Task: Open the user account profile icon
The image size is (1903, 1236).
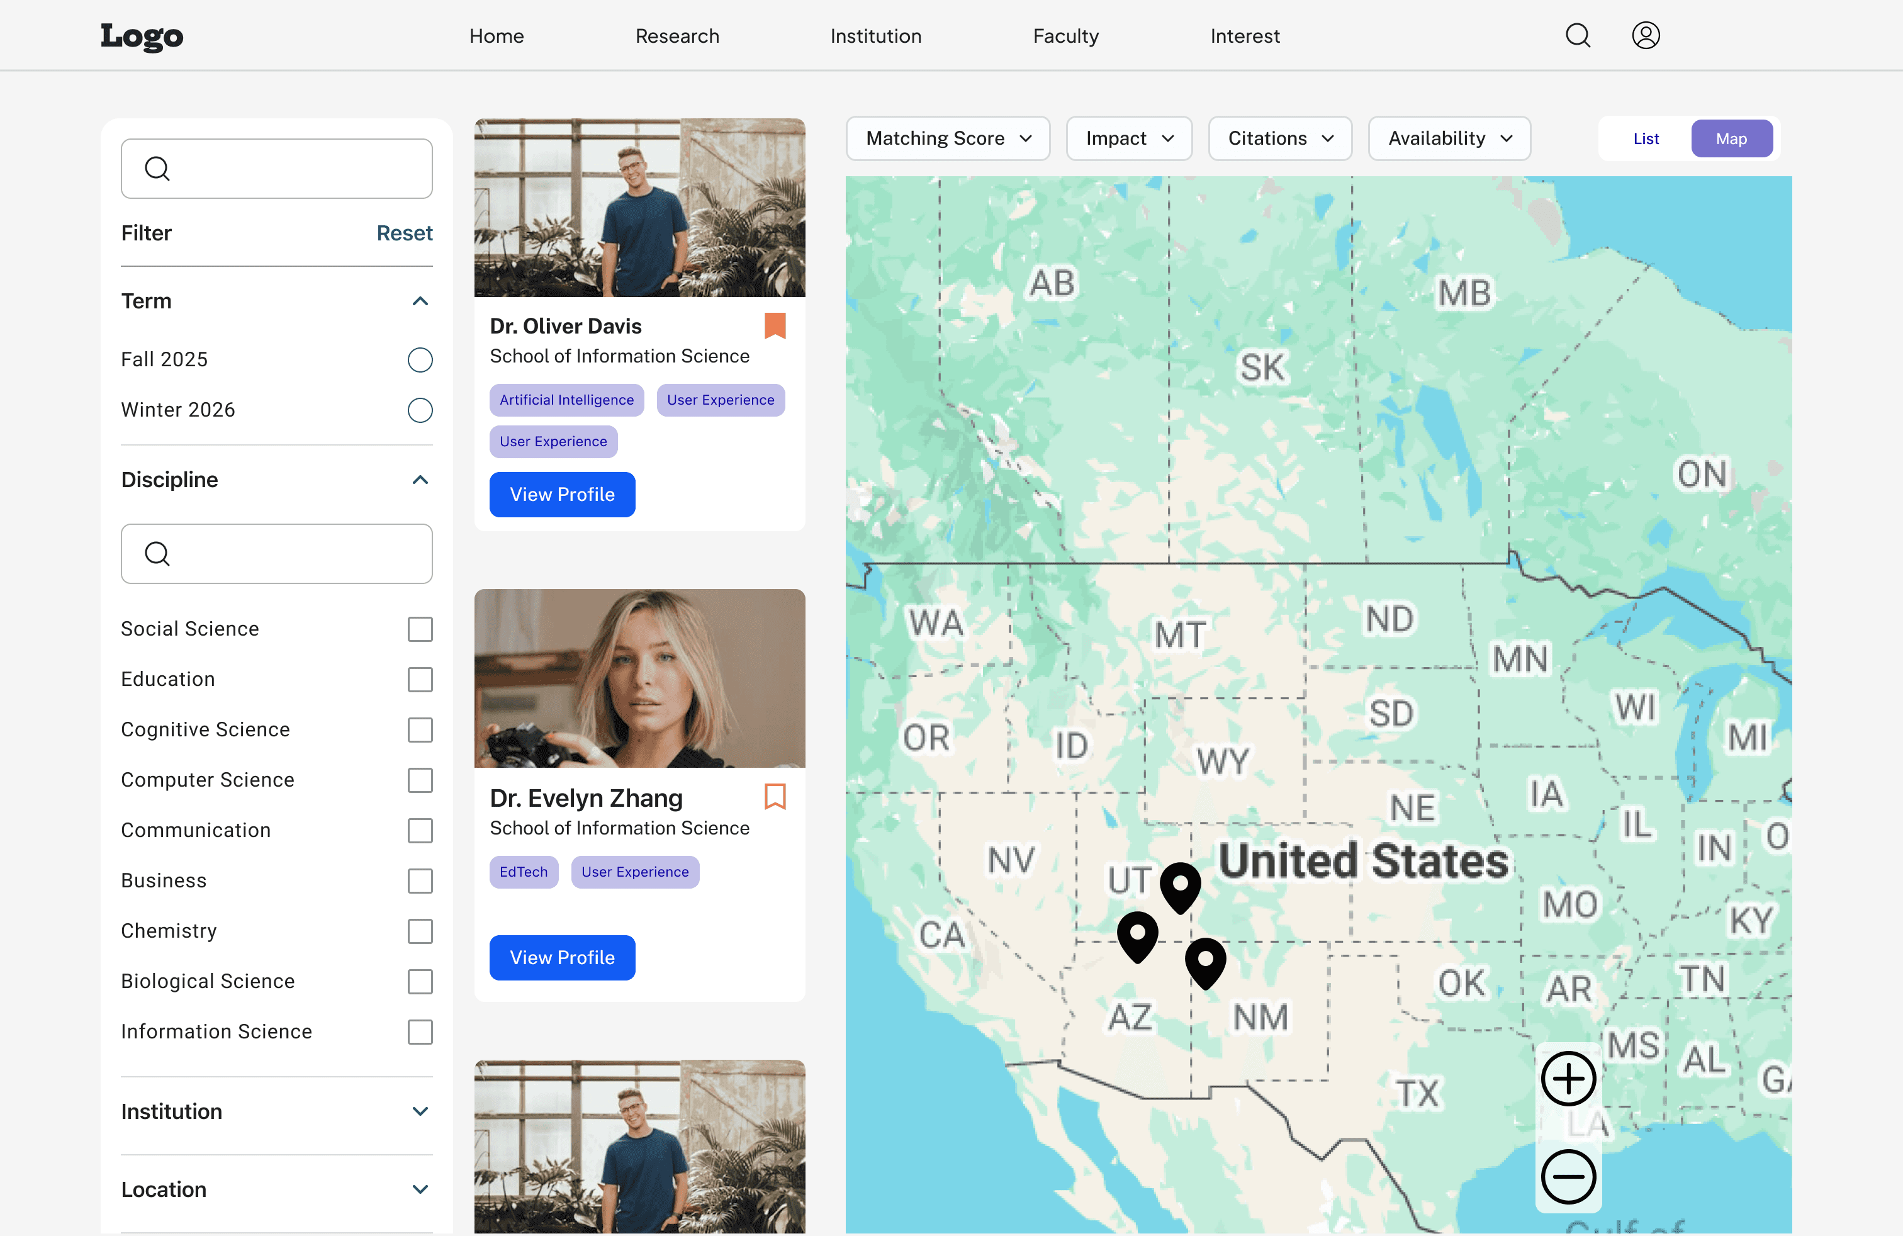Action: tap(1645, 36)
